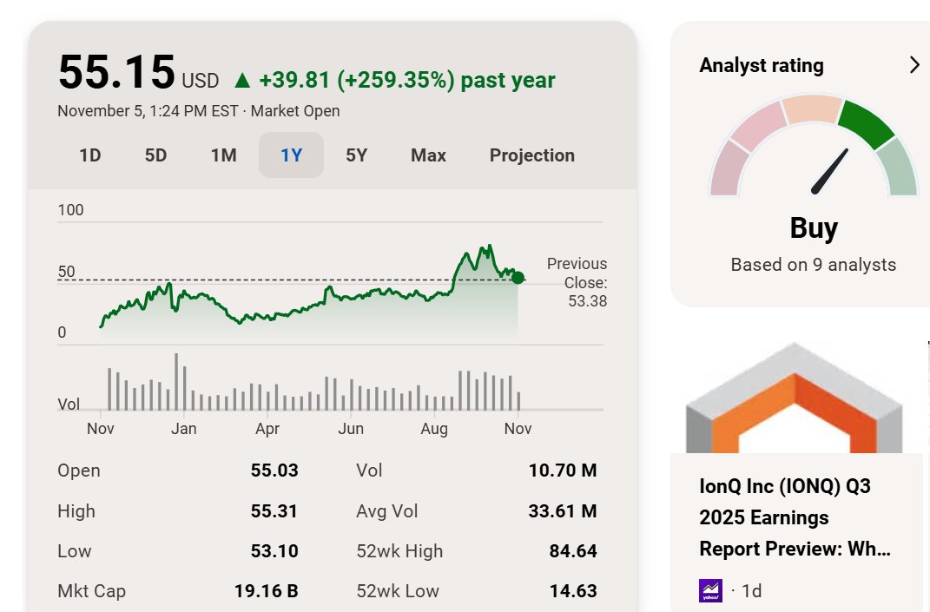This screenshot has width=930, height=612.
Task: Click the Low value 53.10
Action: tap(274, 551)
